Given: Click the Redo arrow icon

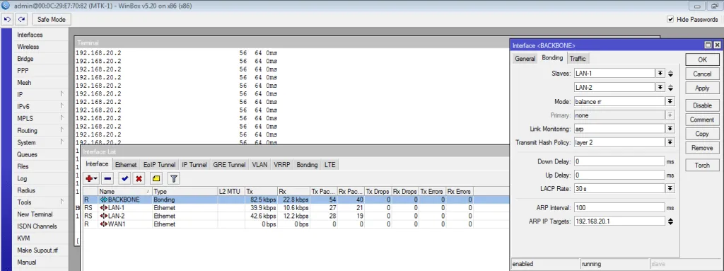Looking at the screenshot, I should tap(21, 19).
